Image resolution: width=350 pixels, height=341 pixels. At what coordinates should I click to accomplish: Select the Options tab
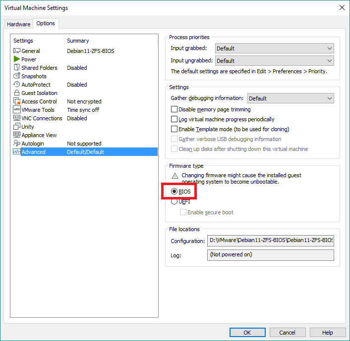pos(46,24)
